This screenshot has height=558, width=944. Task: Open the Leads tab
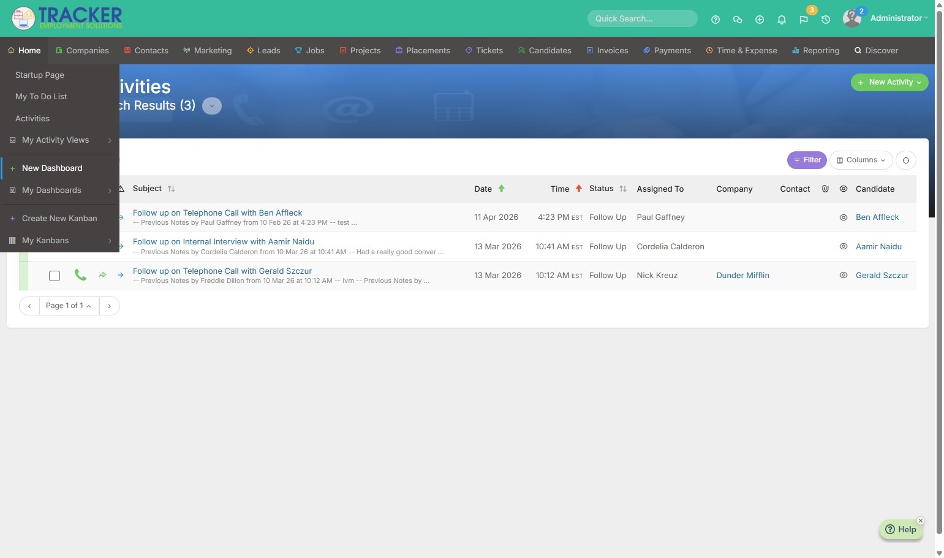pyautogui.click(x=263, y=51)
